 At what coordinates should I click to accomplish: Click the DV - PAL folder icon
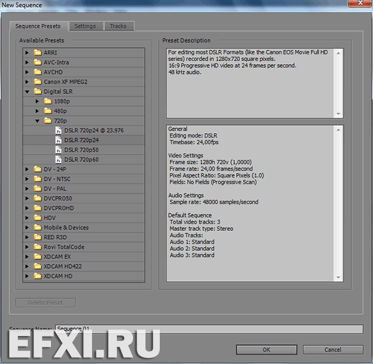(x=37, y=189)
